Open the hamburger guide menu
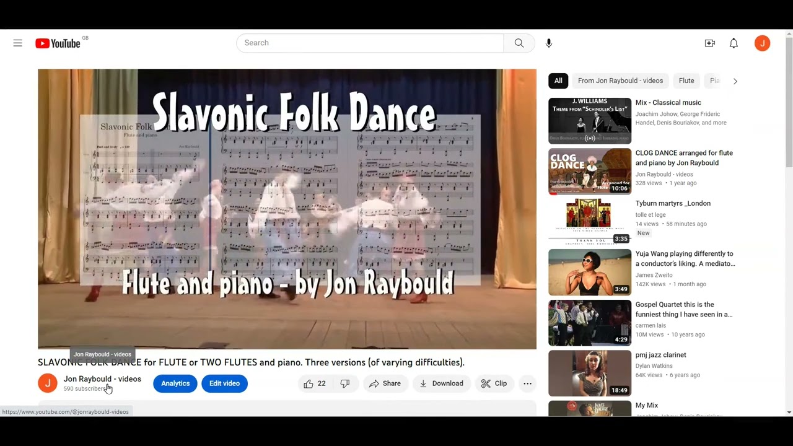793x446 pixels. (17, 43)
